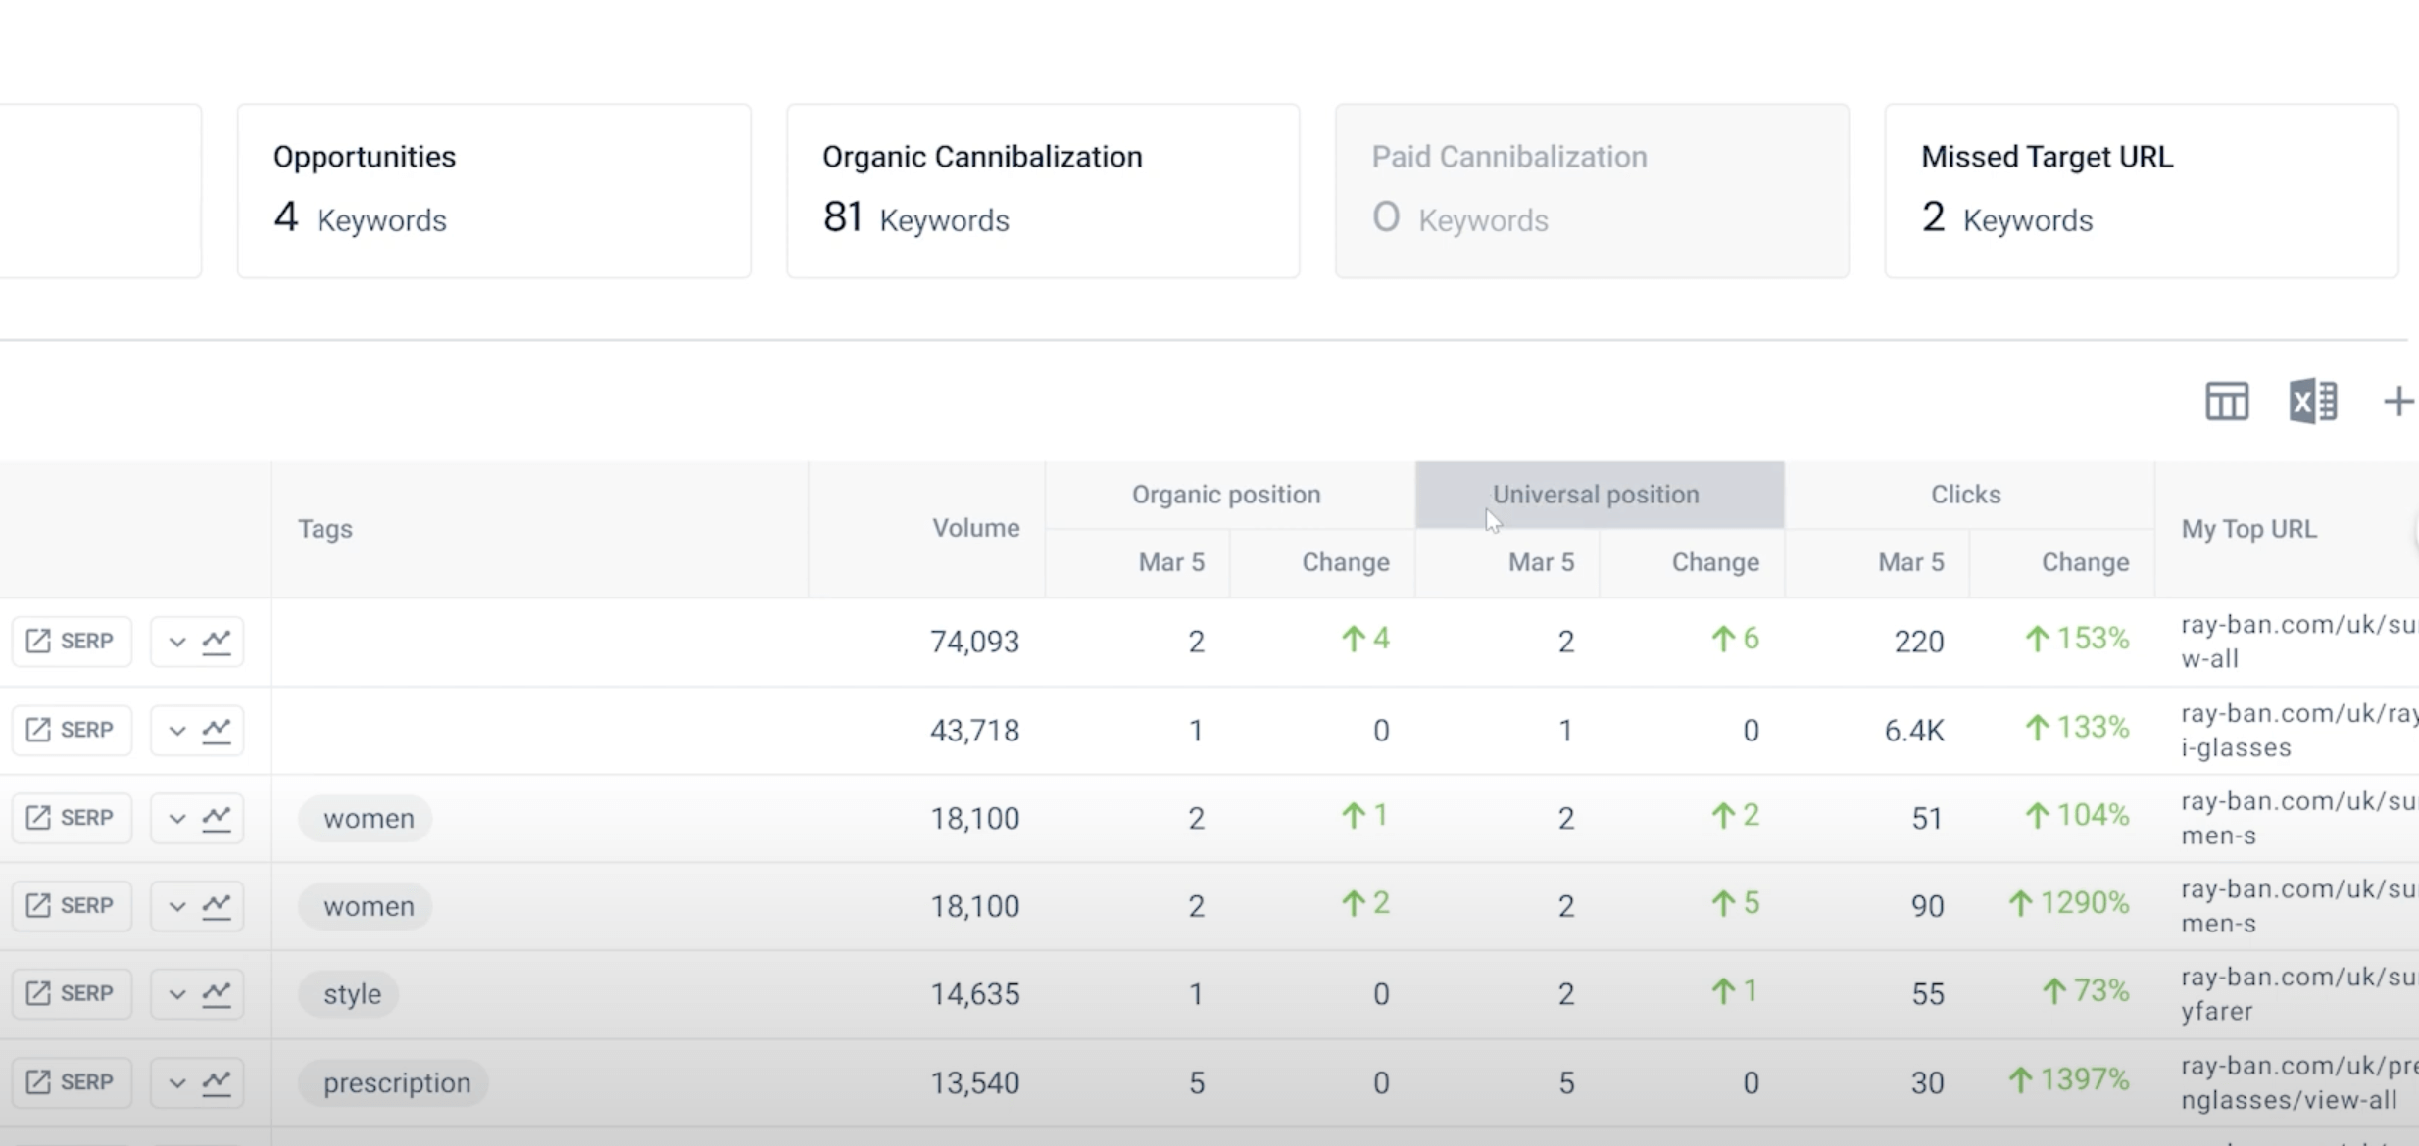
Task: Open the column settings table icon
Action: click(x=2226, y=402)
